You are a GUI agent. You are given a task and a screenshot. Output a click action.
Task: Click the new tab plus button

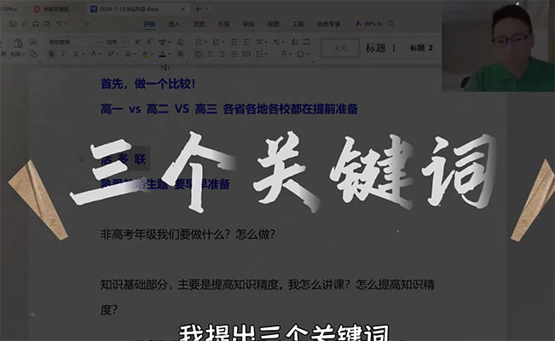pyautogui.click(x=199, y=8)
